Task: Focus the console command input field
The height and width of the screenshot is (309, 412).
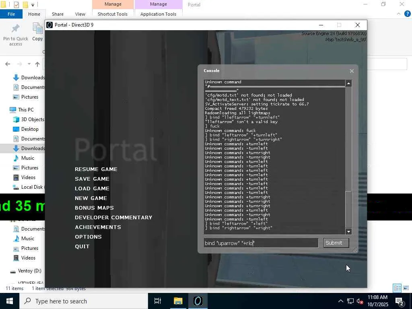Action: pyautogui.click(x=261, y=243)
